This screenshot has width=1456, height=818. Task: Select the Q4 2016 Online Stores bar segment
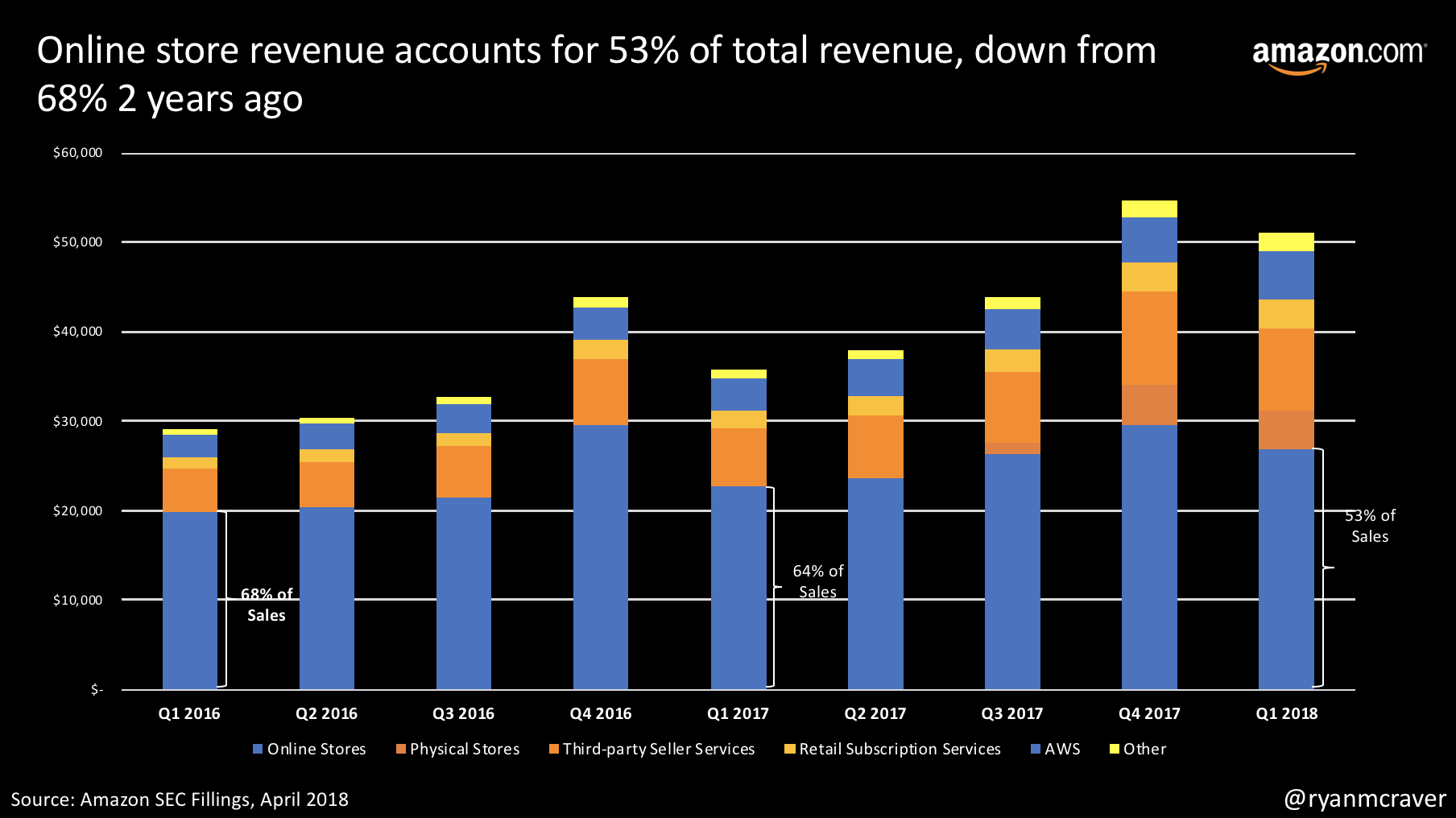[x=601, y=557]
